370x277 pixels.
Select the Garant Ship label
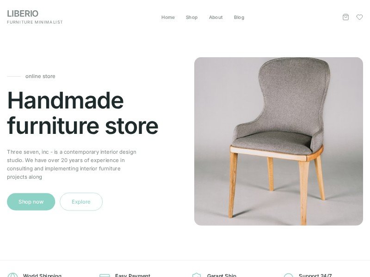coord(222,275)
